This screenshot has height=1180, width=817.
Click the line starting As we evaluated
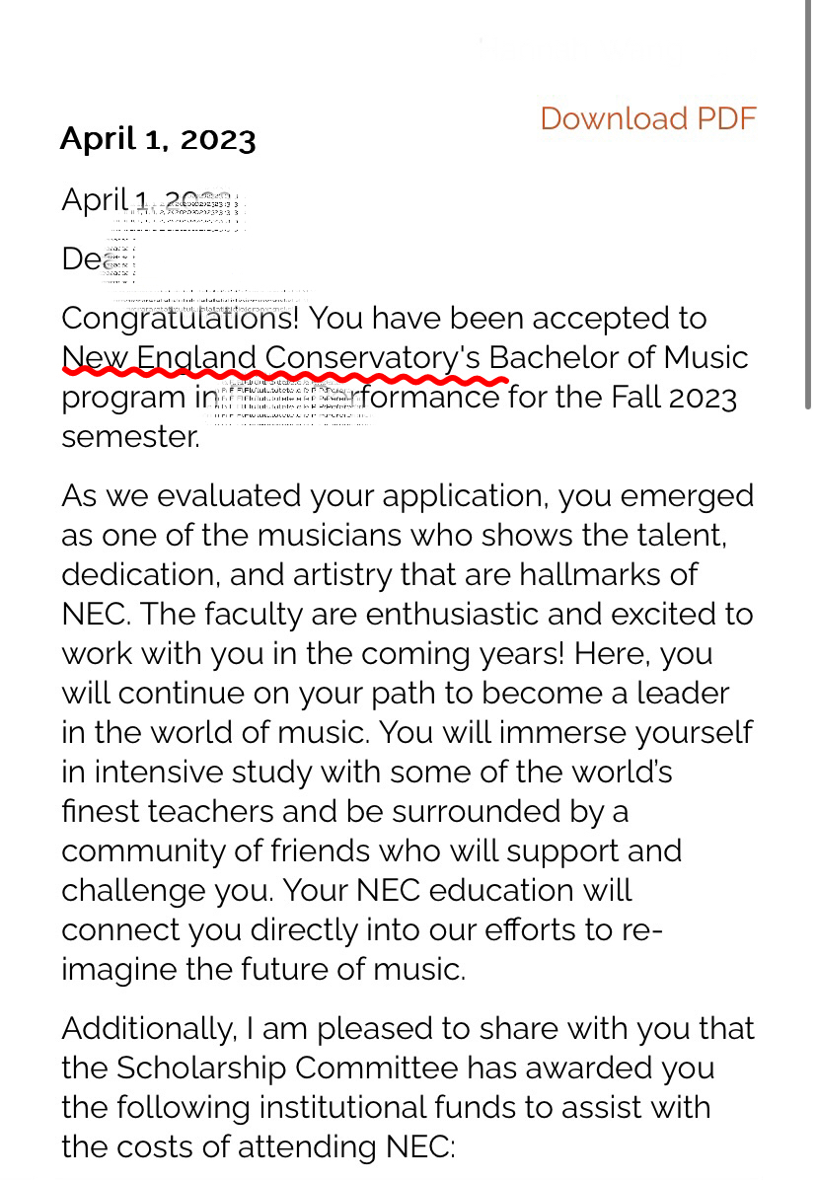pos(407,496)
